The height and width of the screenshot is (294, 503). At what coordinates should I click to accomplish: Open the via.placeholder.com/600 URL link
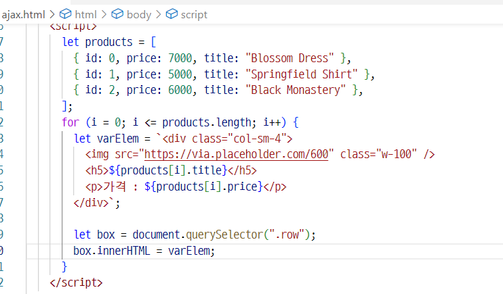pos(236,155)
